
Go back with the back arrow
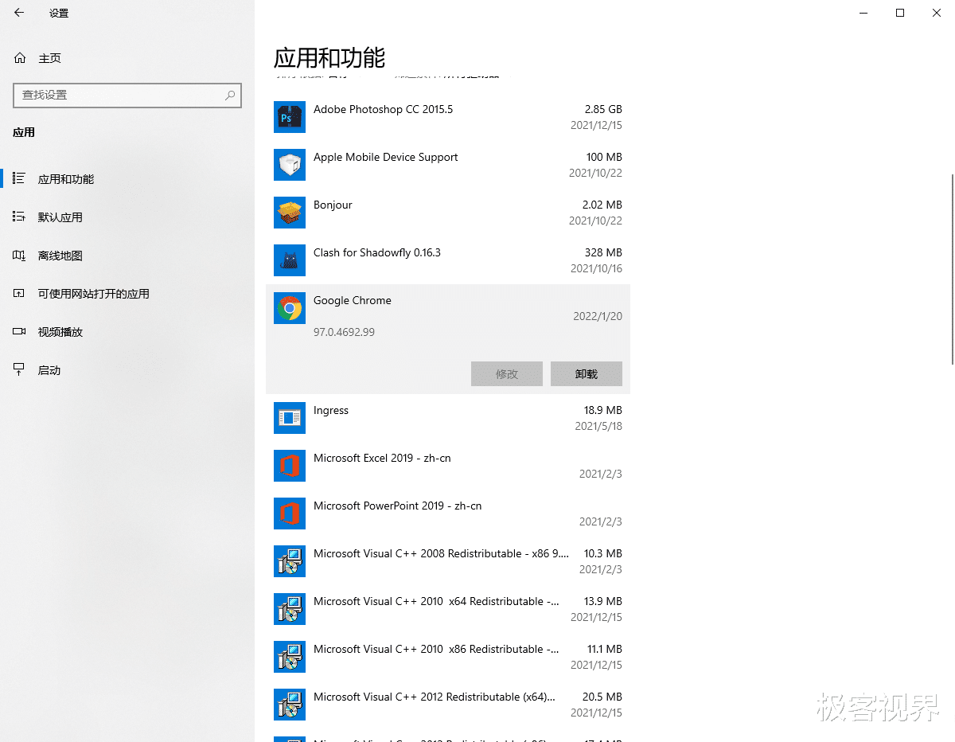tap(19, 13)
